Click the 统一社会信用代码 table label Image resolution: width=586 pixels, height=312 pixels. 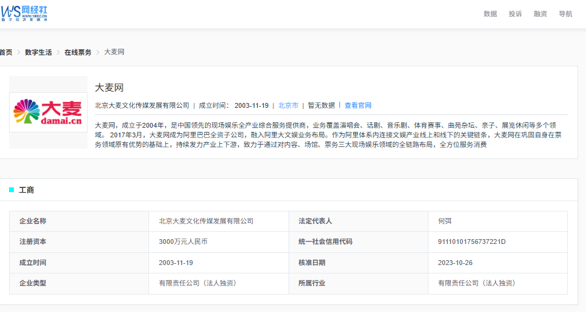coord(325,242)
